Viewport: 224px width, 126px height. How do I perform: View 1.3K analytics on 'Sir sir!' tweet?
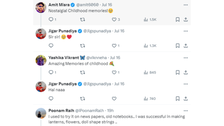[x=150, y=46]
